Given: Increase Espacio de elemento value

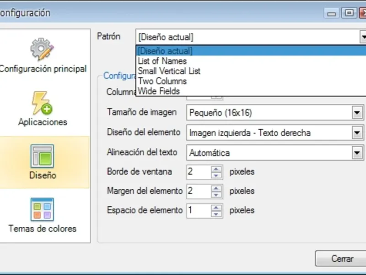Looking at the screenshot, I should [216, 208].
